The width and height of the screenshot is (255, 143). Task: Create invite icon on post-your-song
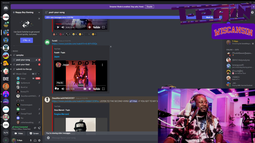pos(36,60)
